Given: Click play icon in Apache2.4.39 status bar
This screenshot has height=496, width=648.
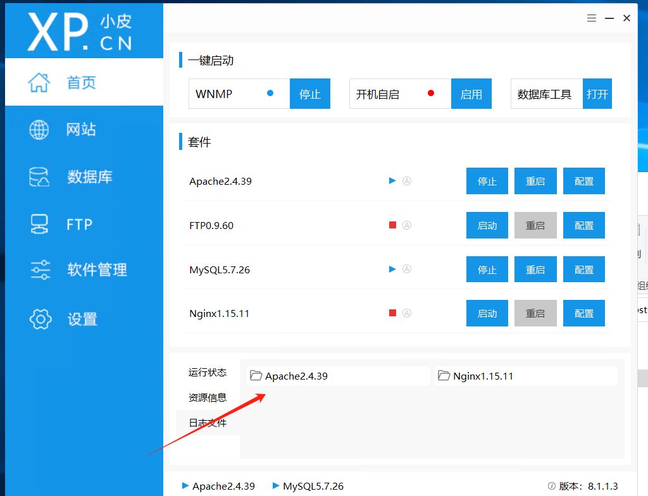Looking at the screenshot, I should (185, 486).
